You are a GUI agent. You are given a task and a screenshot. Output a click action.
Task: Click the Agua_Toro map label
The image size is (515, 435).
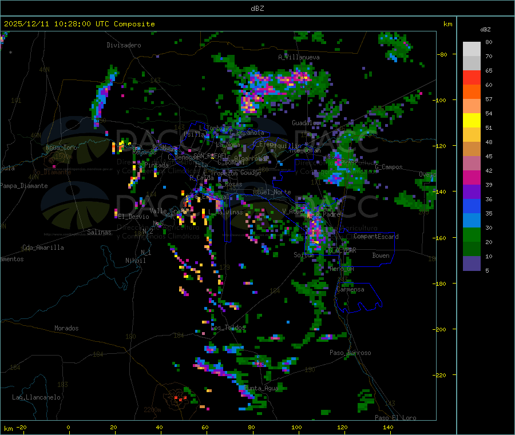(61, 147)
